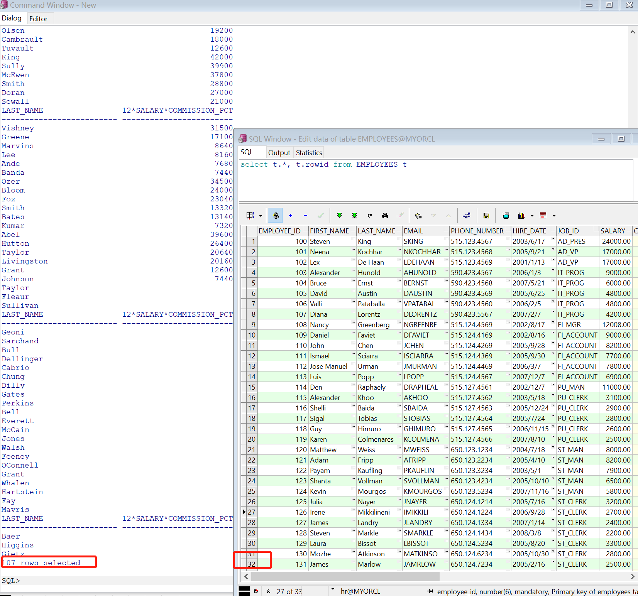Click the PHONE_NUMBER column header
The height and width of the screenshot is (596, 638).
tap(480, 231)
